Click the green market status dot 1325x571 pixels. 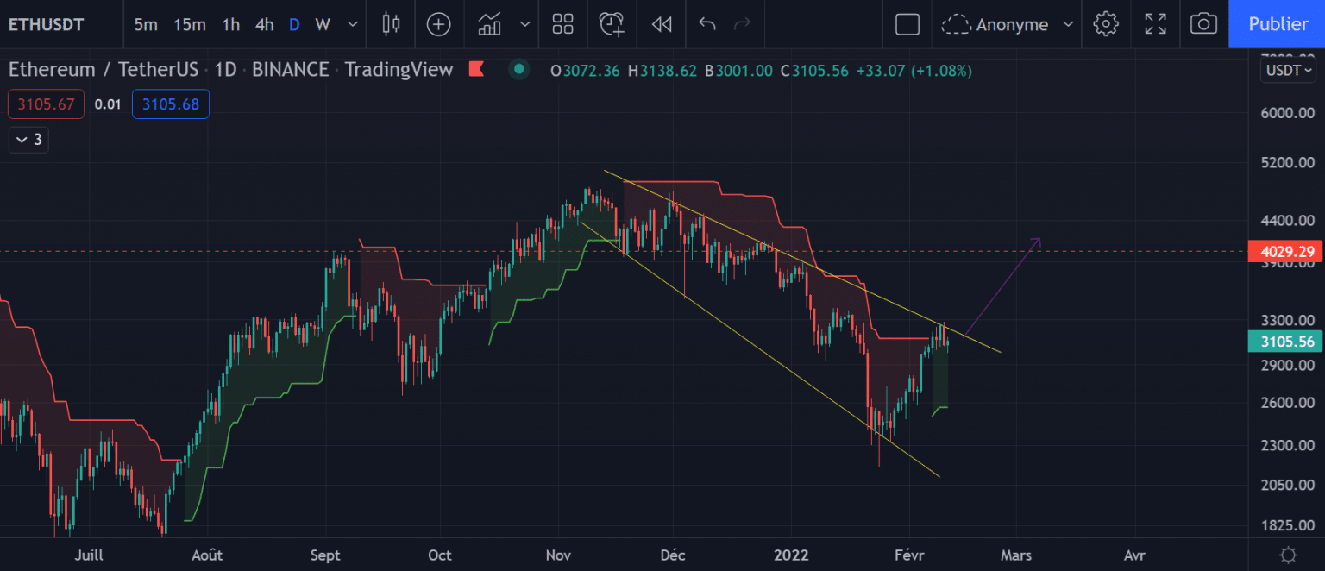click(x=518, y=70)
